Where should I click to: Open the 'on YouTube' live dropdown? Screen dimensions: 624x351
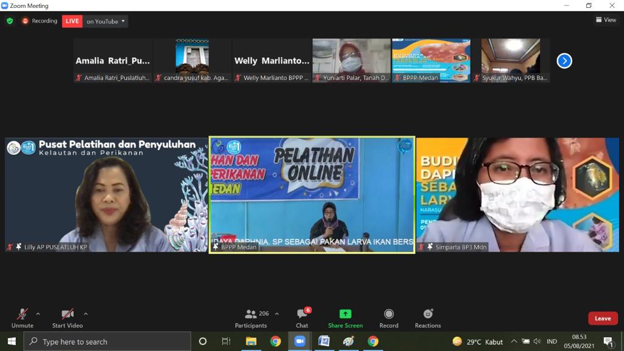pos(105,21)
